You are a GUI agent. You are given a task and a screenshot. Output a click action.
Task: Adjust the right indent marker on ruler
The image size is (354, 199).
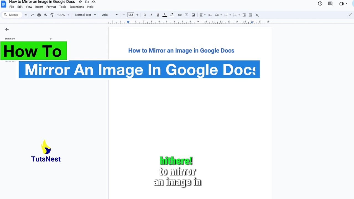pyautogui.click(x=252, y=22)
